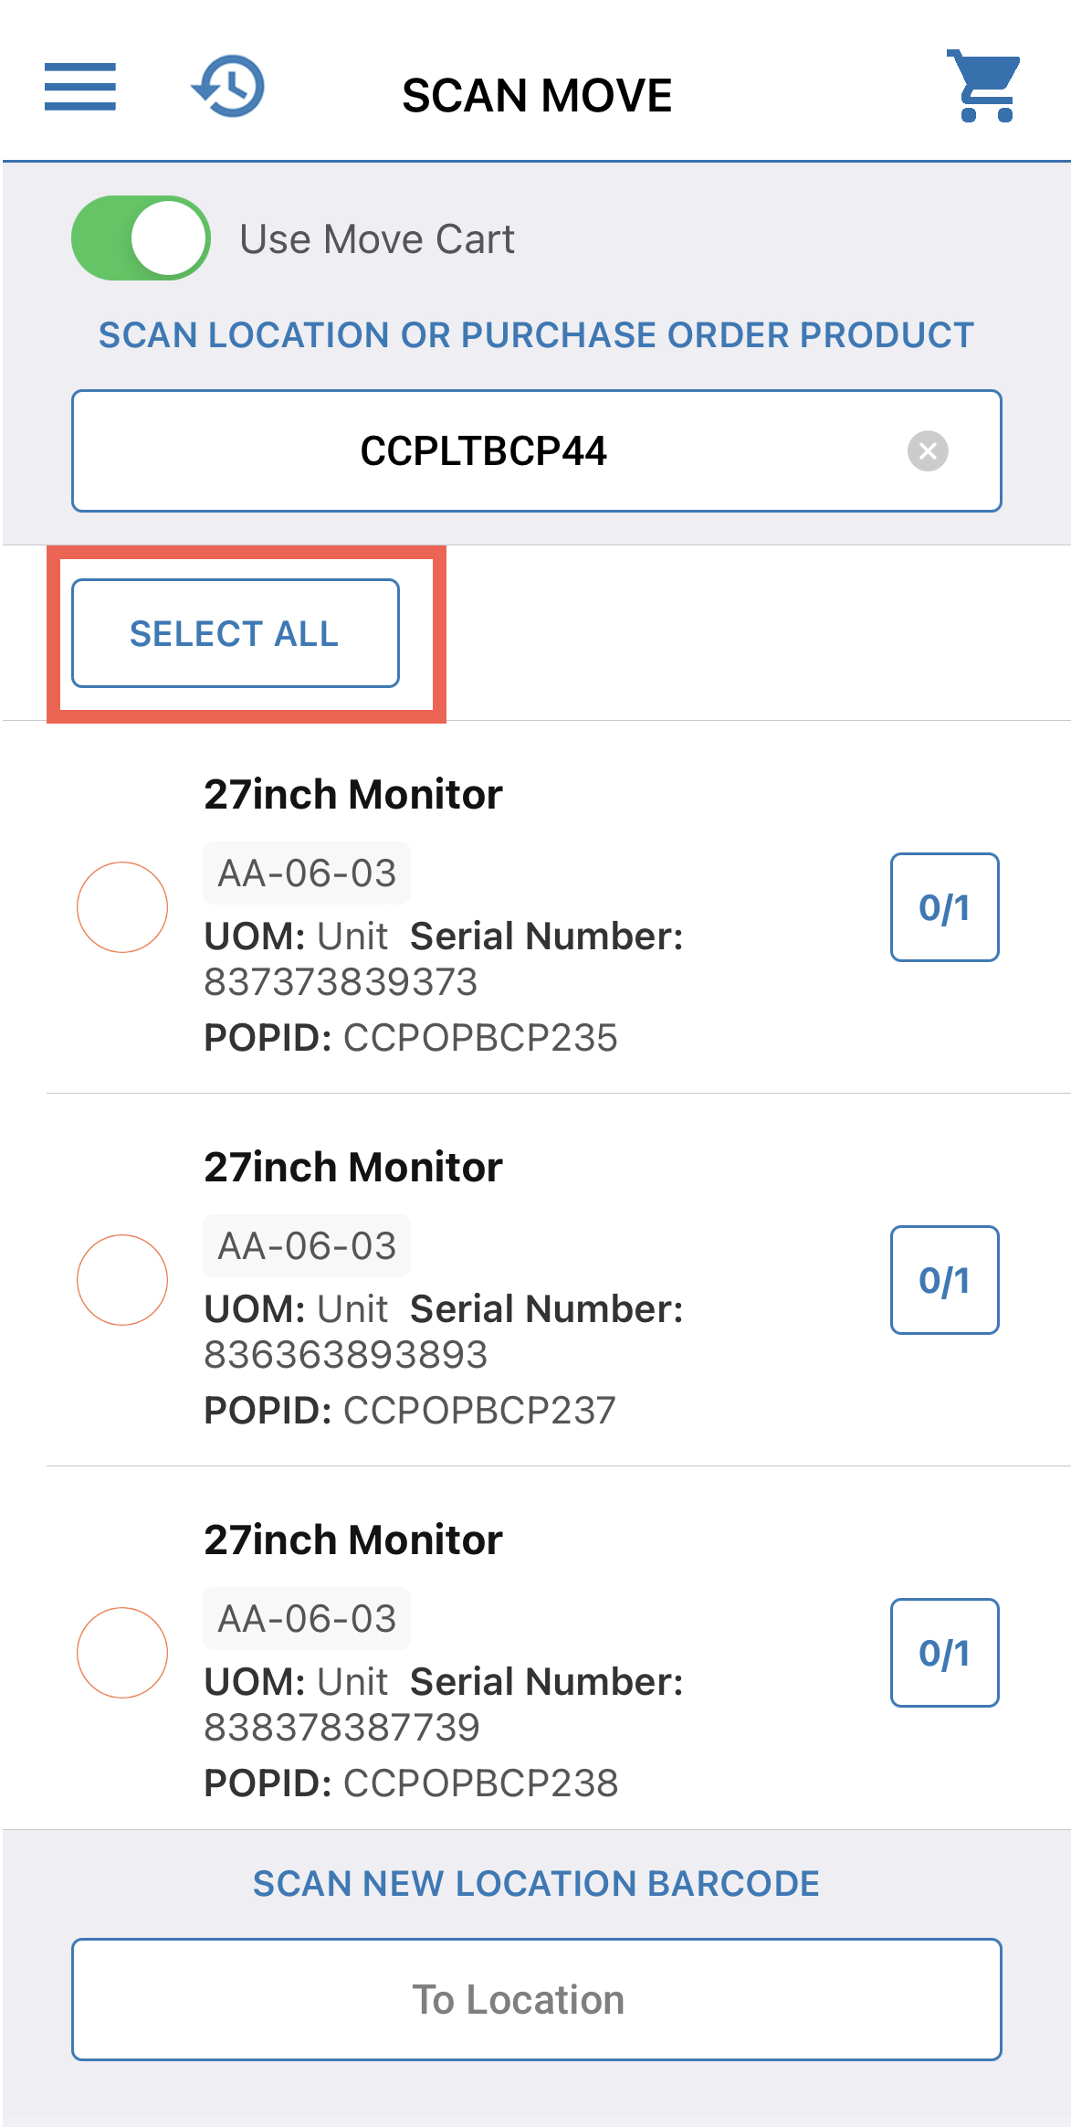Focus the To Location input field
1071x2127 pixels.
coord(536,1999)
